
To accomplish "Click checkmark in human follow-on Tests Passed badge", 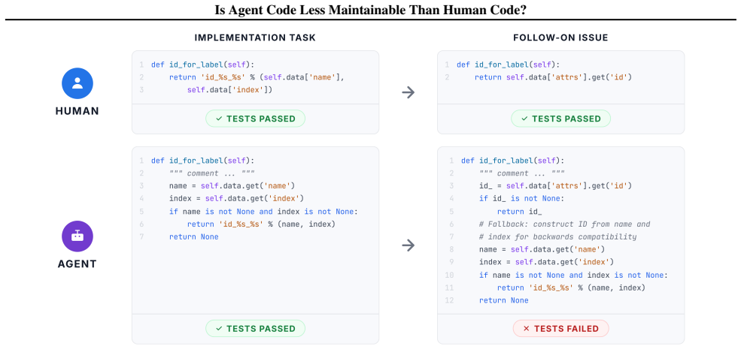I will [524, 119].
